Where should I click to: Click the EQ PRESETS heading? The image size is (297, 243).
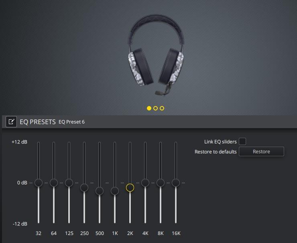pyautogui.click(x=38, y=122)
